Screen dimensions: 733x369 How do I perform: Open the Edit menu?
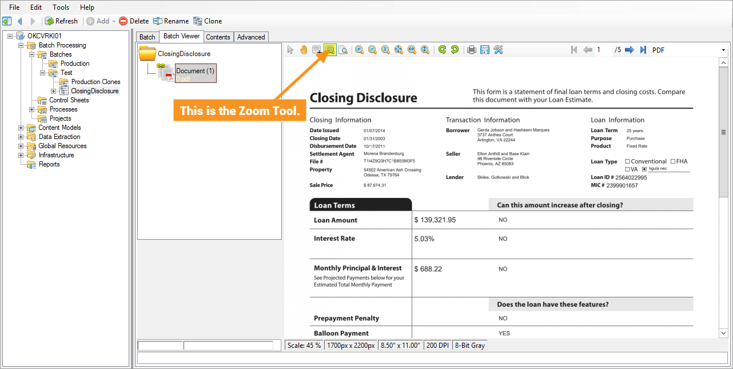[x=36, y=7]
